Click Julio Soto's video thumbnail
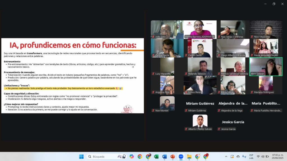287x161 pixels. click(x=167, y=30)
